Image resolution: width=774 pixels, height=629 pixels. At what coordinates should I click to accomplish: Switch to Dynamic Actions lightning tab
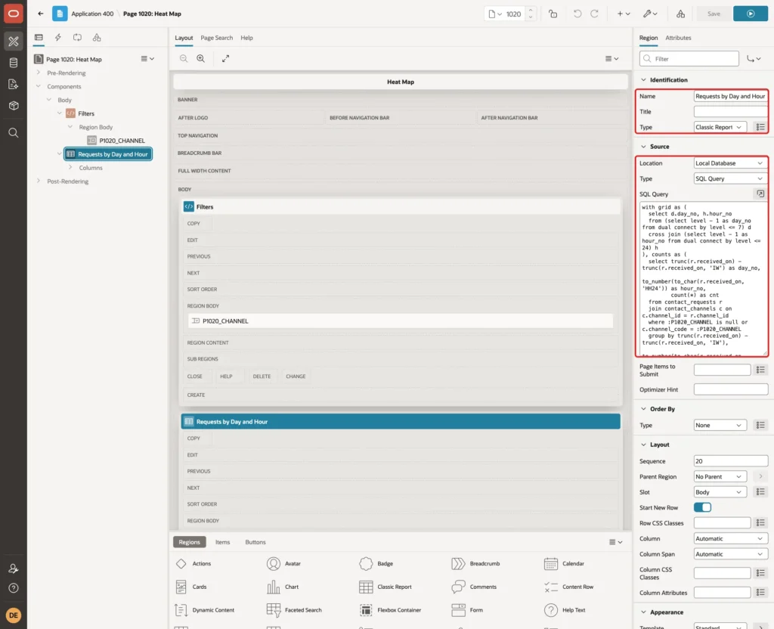pos(57,38)
